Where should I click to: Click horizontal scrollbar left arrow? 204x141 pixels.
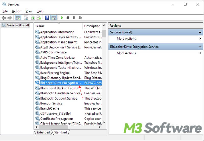(x=36, y=127)
